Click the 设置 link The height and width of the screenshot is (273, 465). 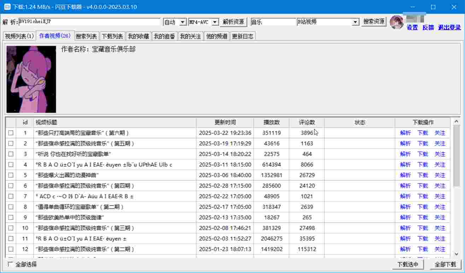(x=412, y=27)
